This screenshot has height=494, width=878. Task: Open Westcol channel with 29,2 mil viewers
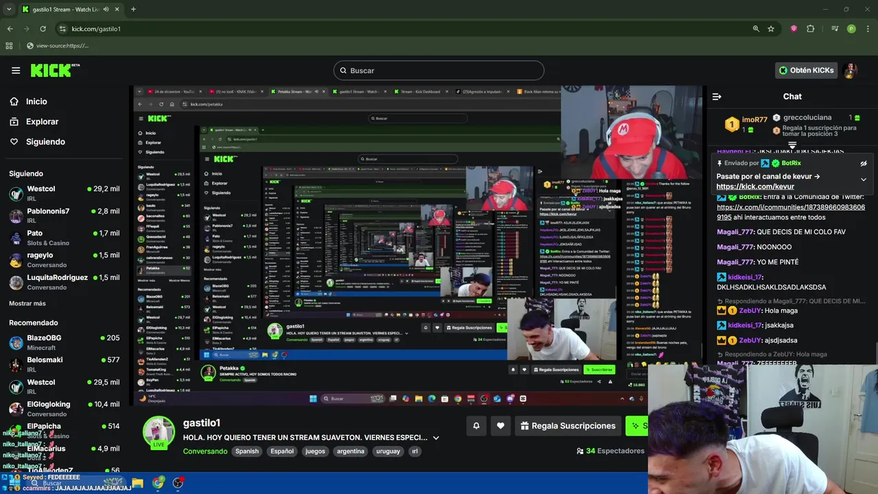click(x=64, y=193)
